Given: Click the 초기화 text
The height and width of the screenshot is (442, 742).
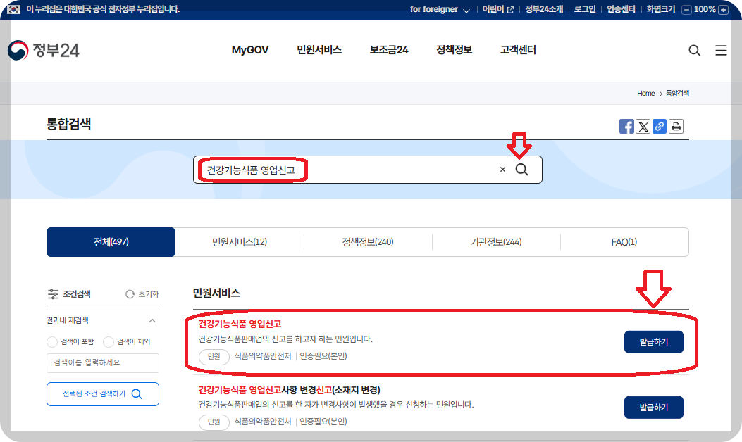Looking at the screenshot, I should 149,294.
